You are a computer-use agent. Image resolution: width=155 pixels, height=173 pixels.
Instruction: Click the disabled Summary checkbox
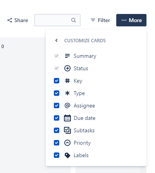(57, 56)
